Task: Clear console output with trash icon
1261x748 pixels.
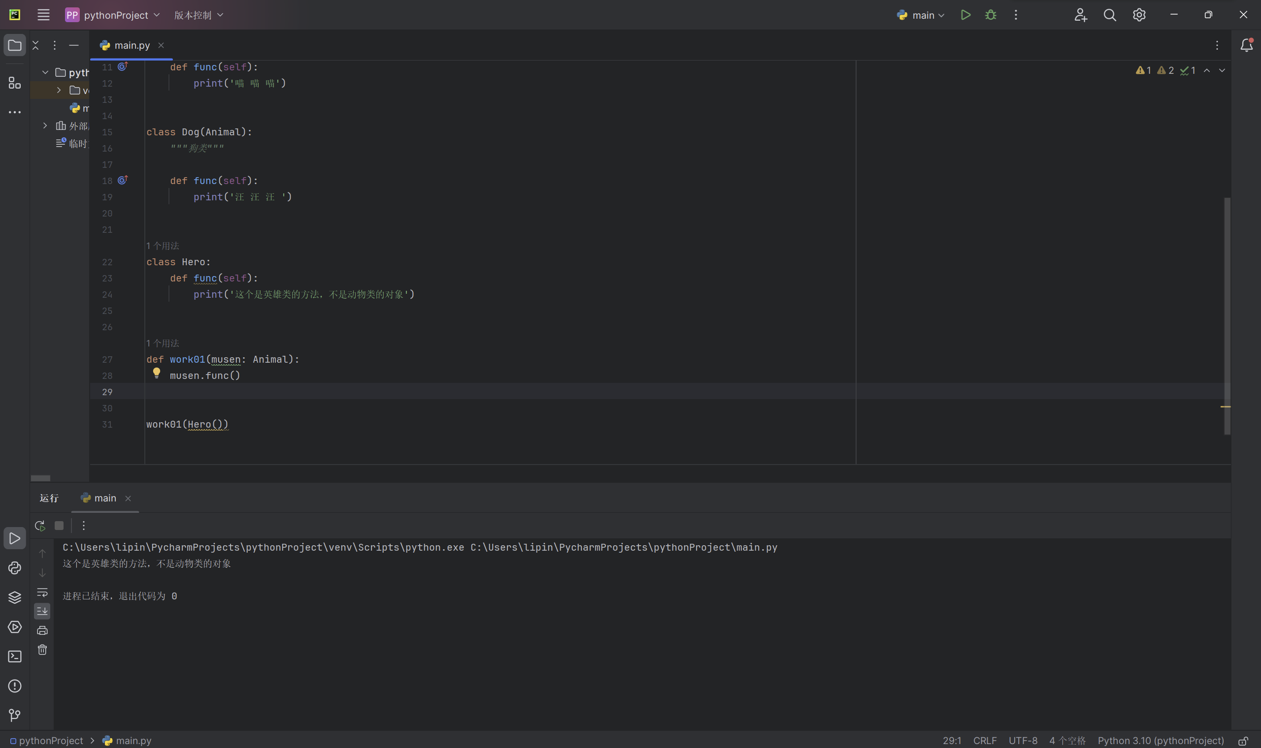Action: tap(42, 650)
